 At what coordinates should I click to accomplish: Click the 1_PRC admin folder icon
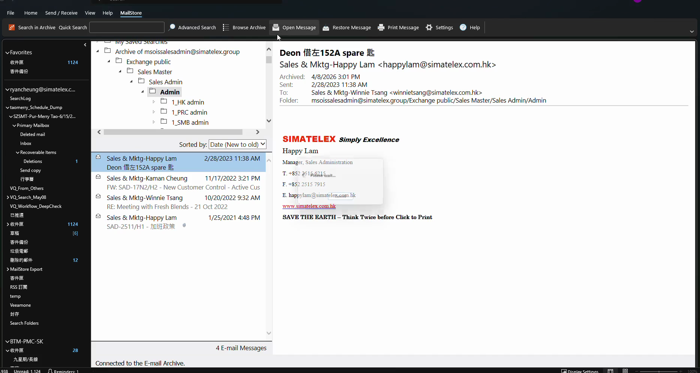(x=164, y=111)
